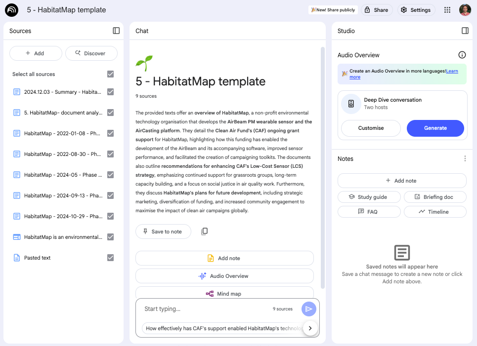Click the copy summary icon
Image resolution: width=477 pixels, height=346 pixels.
click(205, 231)
